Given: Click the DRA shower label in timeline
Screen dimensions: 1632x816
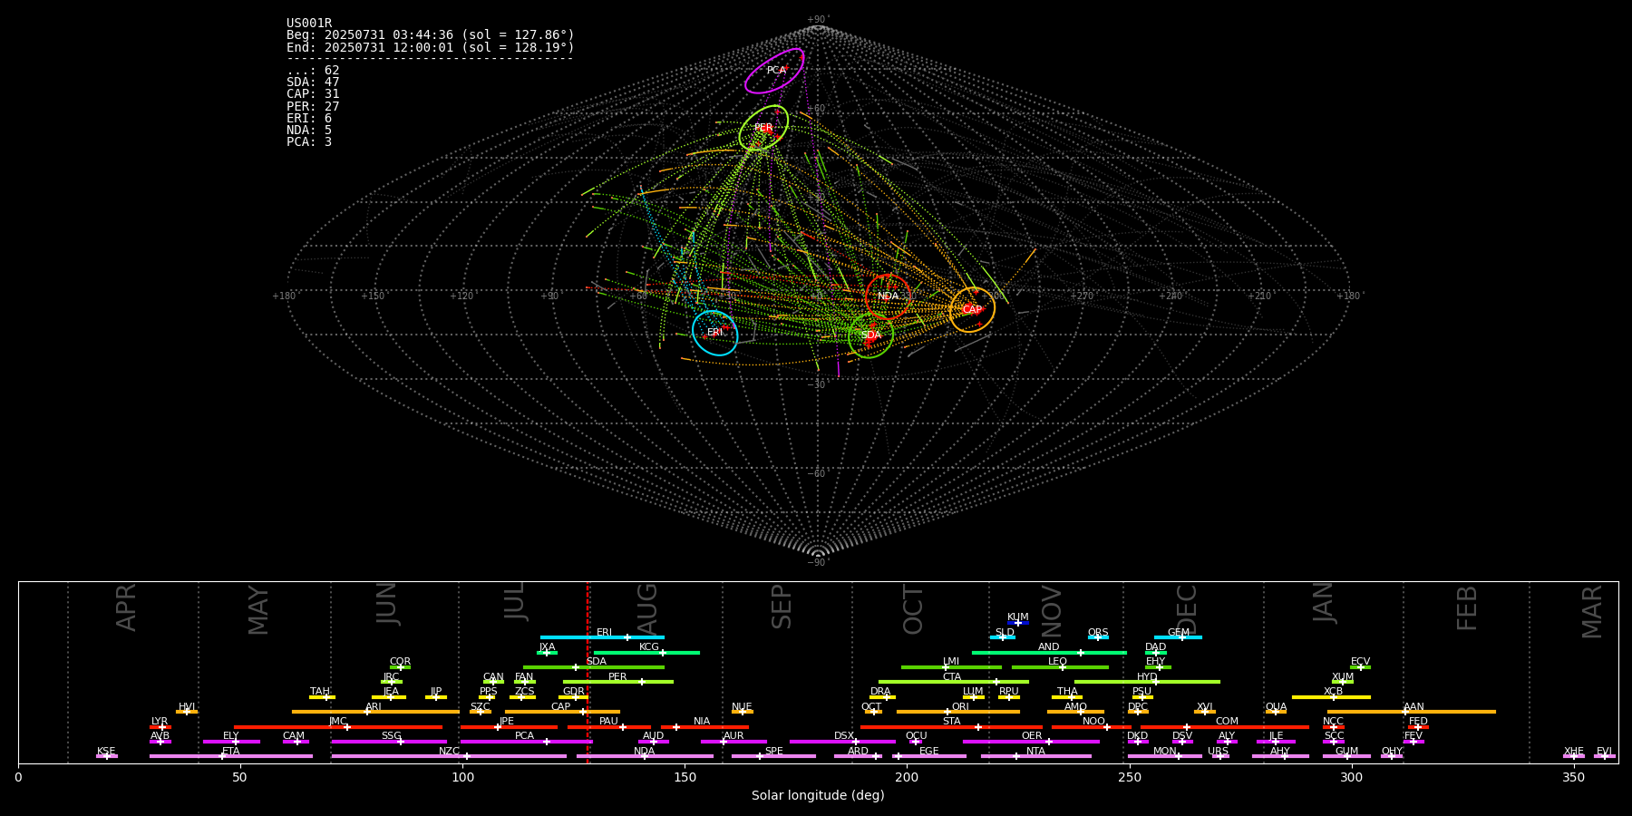Looking at the screenshot, I should point(880,692).
